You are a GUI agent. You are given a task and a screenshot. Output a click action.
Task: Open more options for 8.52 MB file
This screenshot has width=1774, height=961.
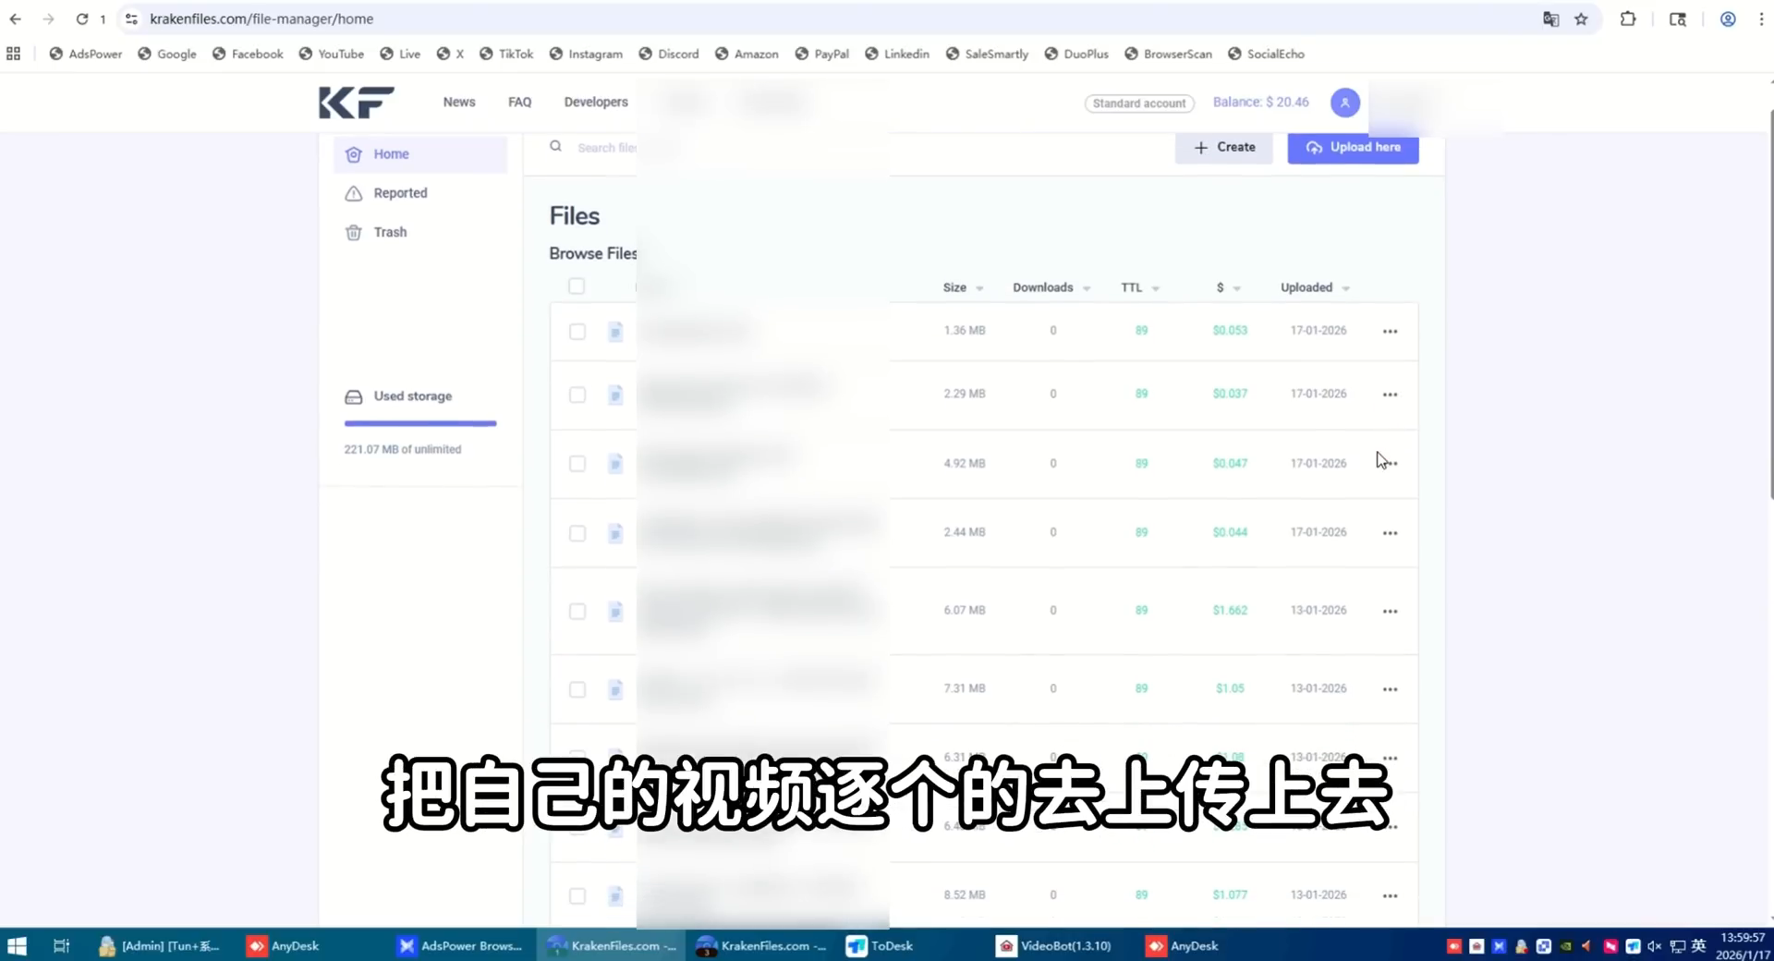click(x=1390, y=895)
